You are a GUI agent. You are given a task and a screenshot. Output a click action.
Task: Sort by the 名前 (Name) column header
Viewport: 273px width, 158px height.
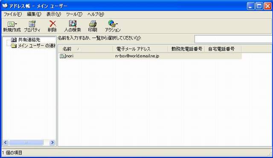pos(85,49)
